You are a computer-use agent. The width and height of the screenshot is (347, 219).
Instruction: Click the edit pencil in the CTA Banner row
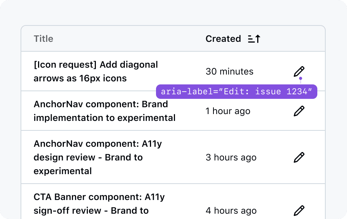coord(299,210)
